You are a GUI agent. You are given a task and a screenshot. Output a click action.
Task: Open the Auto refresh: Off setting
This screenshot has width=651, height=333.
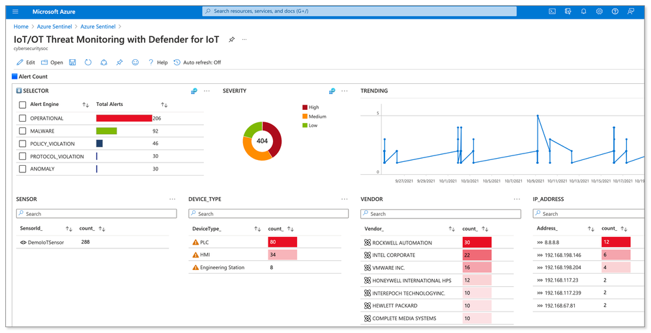[197, 62]
